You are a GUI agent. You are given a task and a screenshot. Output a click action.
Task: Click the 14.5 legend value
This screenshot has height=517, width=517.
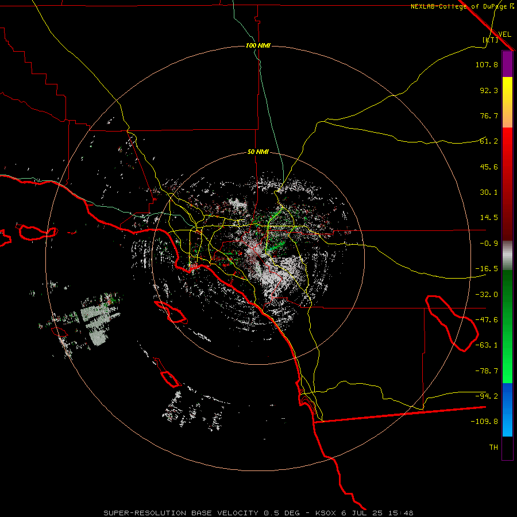pos(489,218)
